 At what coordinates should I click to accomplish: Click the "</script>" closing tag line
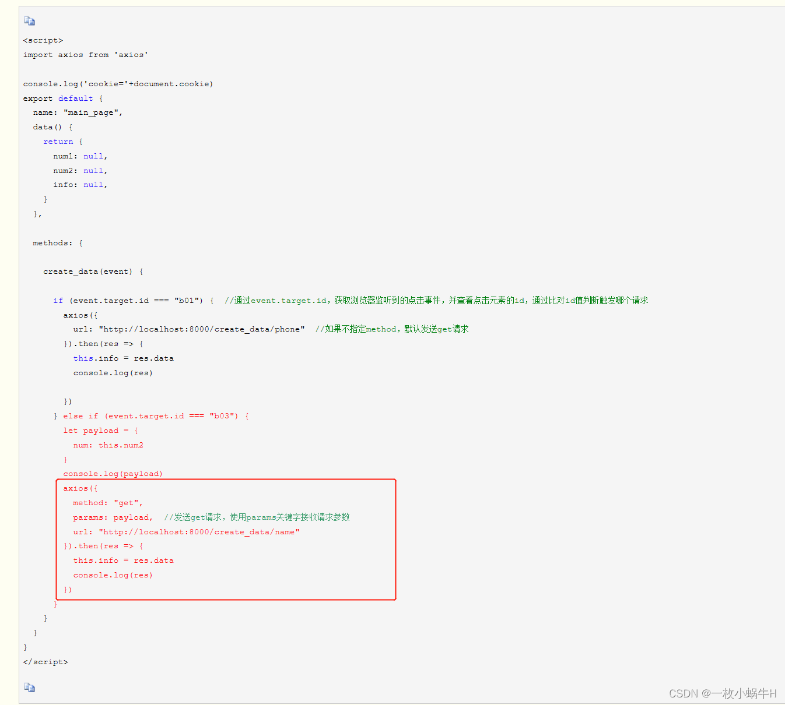tap(45, 662)
